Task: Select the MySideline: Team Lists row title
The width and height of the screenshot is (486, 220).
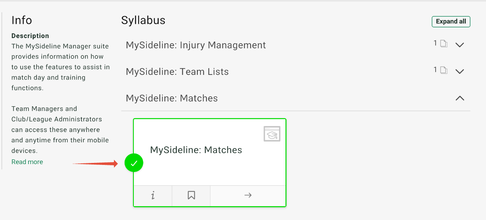Action: [177, 72]
